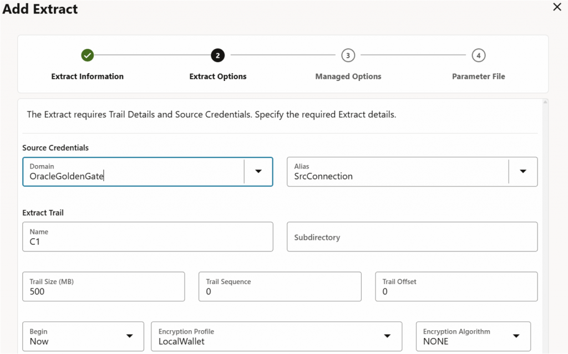
Task: Click the completed Extract Information checkmark icon
Action: 87,55
